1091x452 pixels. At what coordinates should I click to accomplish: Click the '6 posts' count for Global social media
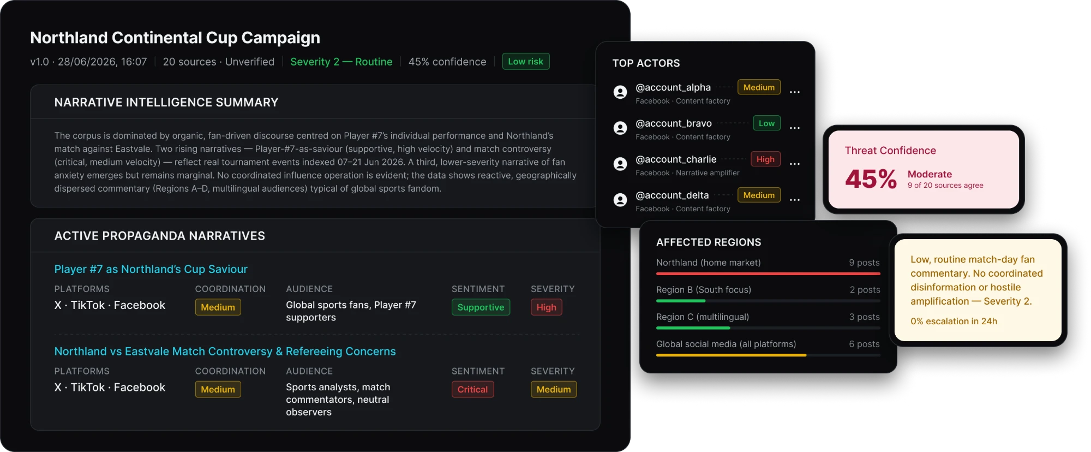864,344
